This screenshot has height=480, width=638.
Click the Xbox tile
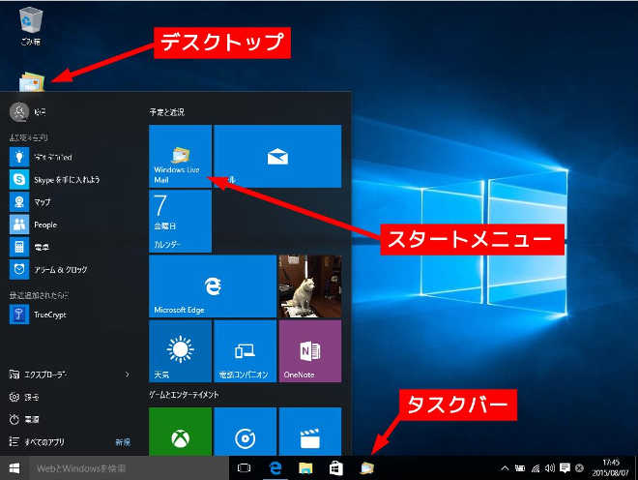[180, 431]
